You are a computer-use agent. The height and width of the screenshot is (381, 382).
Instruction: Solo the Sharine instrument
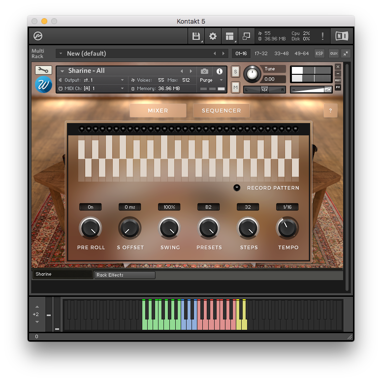(x=235, y=71)
